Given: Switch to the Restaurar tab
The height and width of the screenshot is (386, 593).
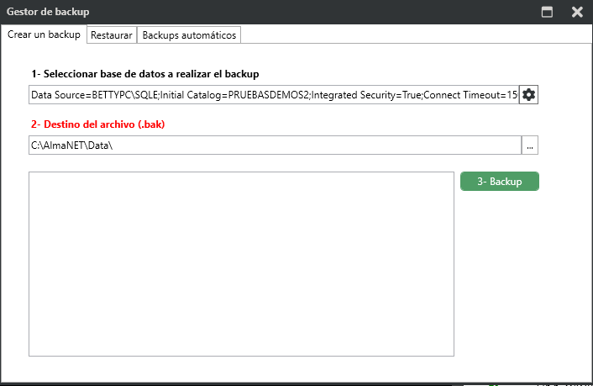Looking at the screenshot, I should (x=111, y=35).
